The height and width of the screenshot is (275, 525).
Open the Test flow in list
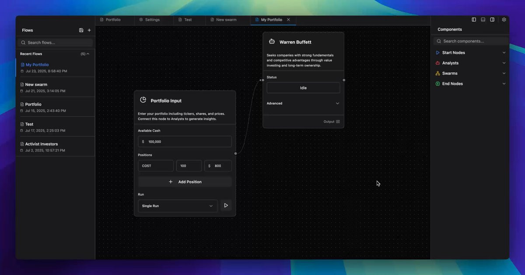pyautogui.click(x=55, y=127)
